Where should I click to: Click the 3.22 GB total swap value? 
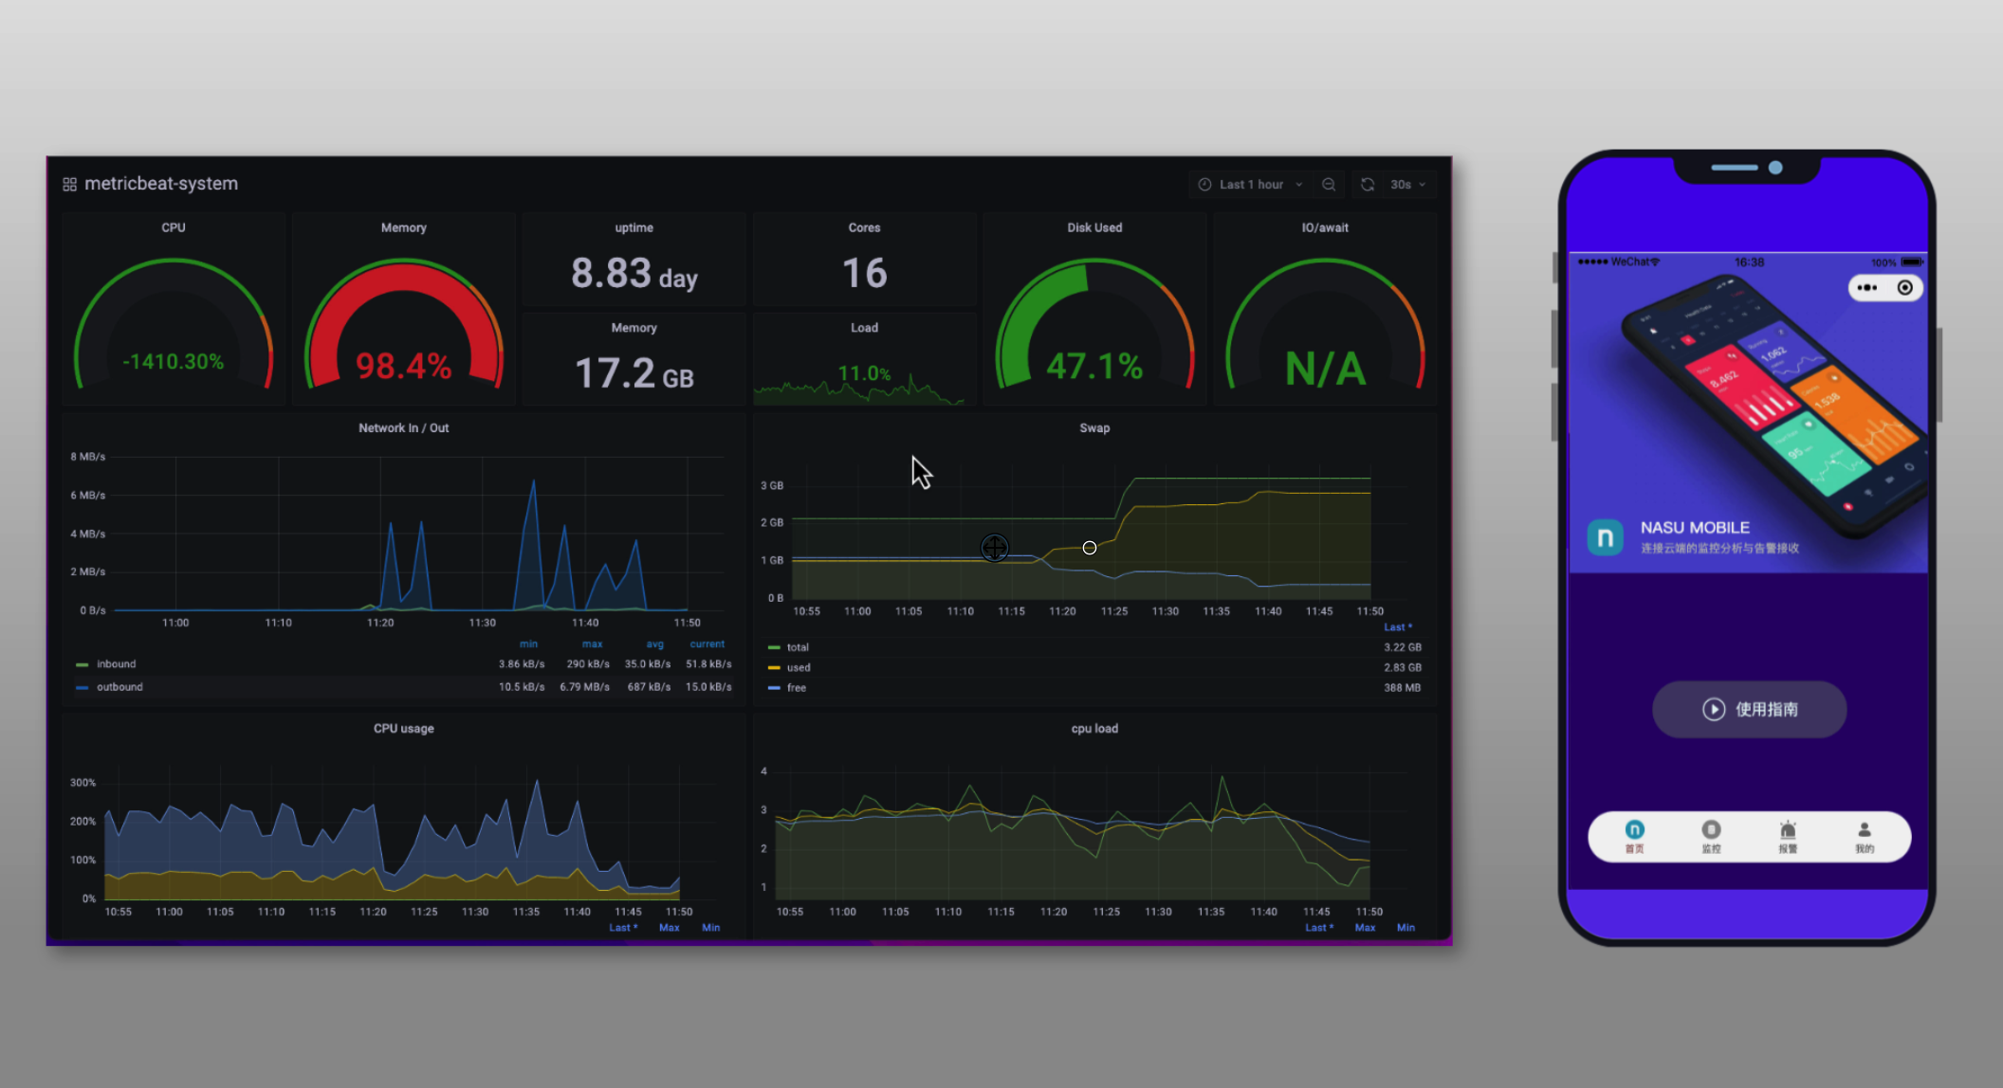[1403, 647]
